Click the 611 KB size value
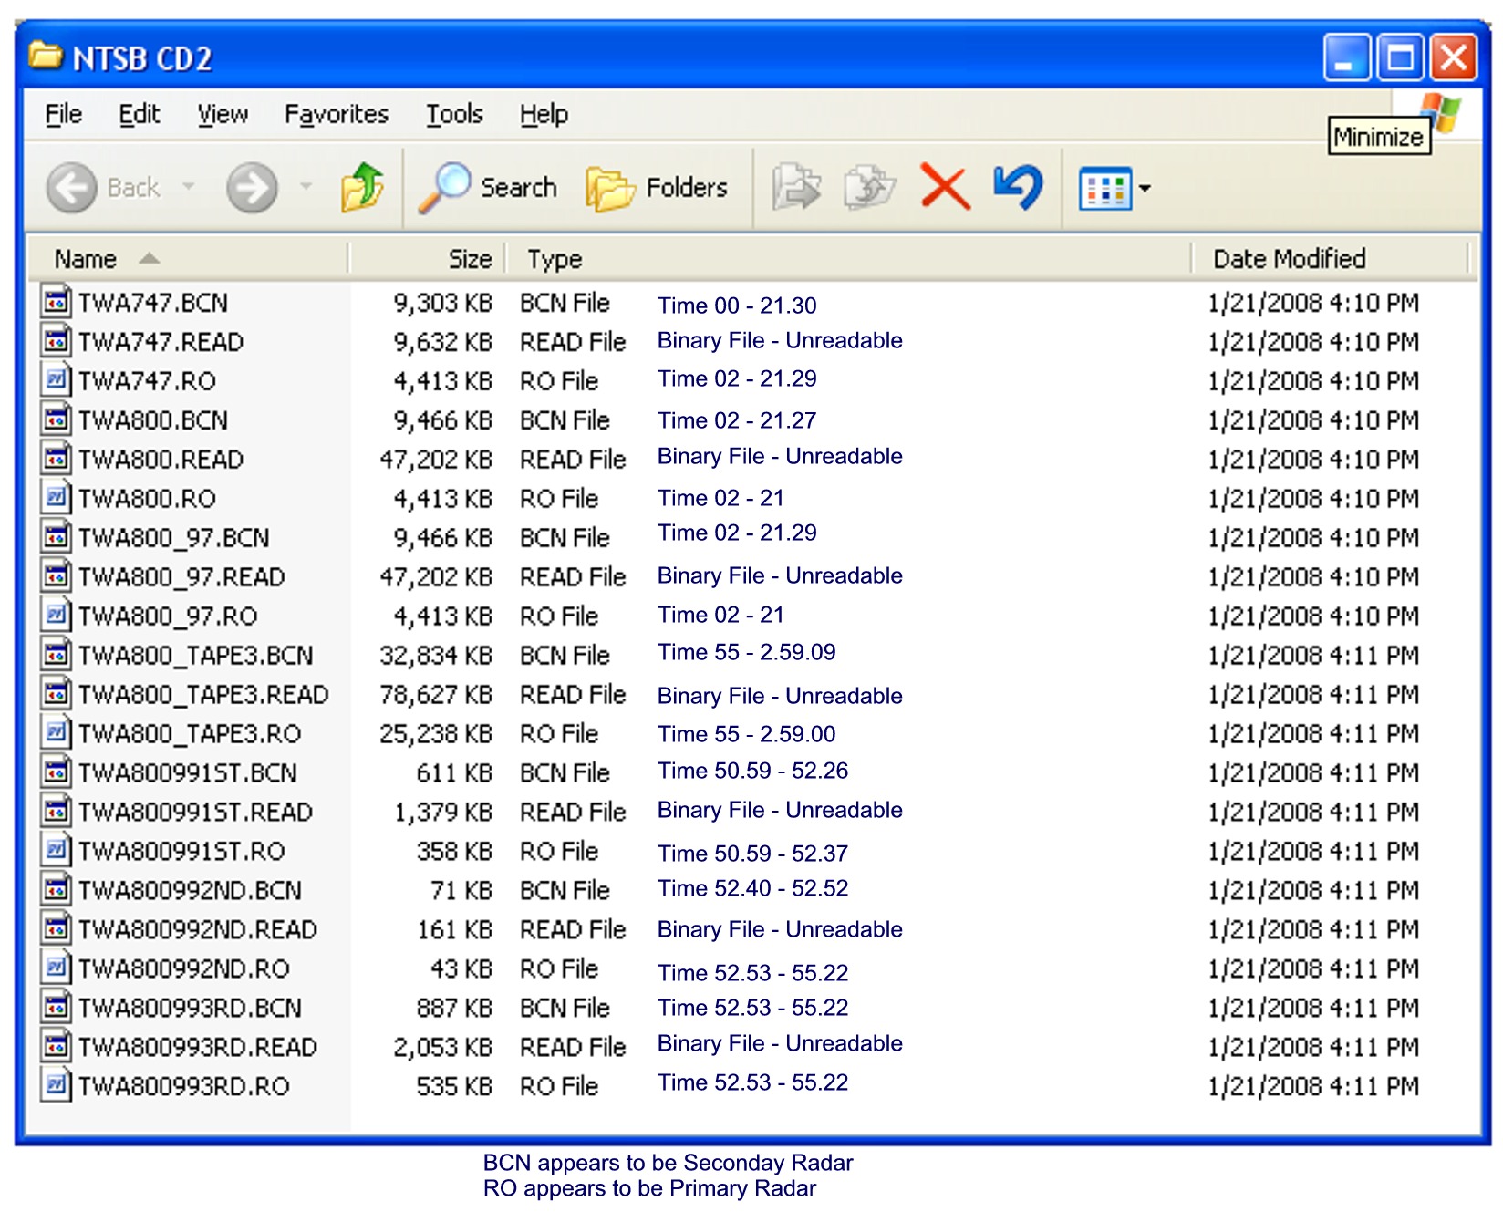Screen dimensions: 1503x1222 point(454,773)
